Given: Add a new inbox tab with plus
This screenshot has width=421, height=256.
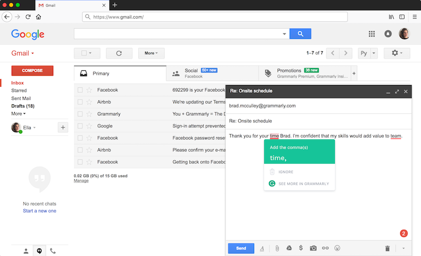Looking at the screenshot, I should click(354, 73).
